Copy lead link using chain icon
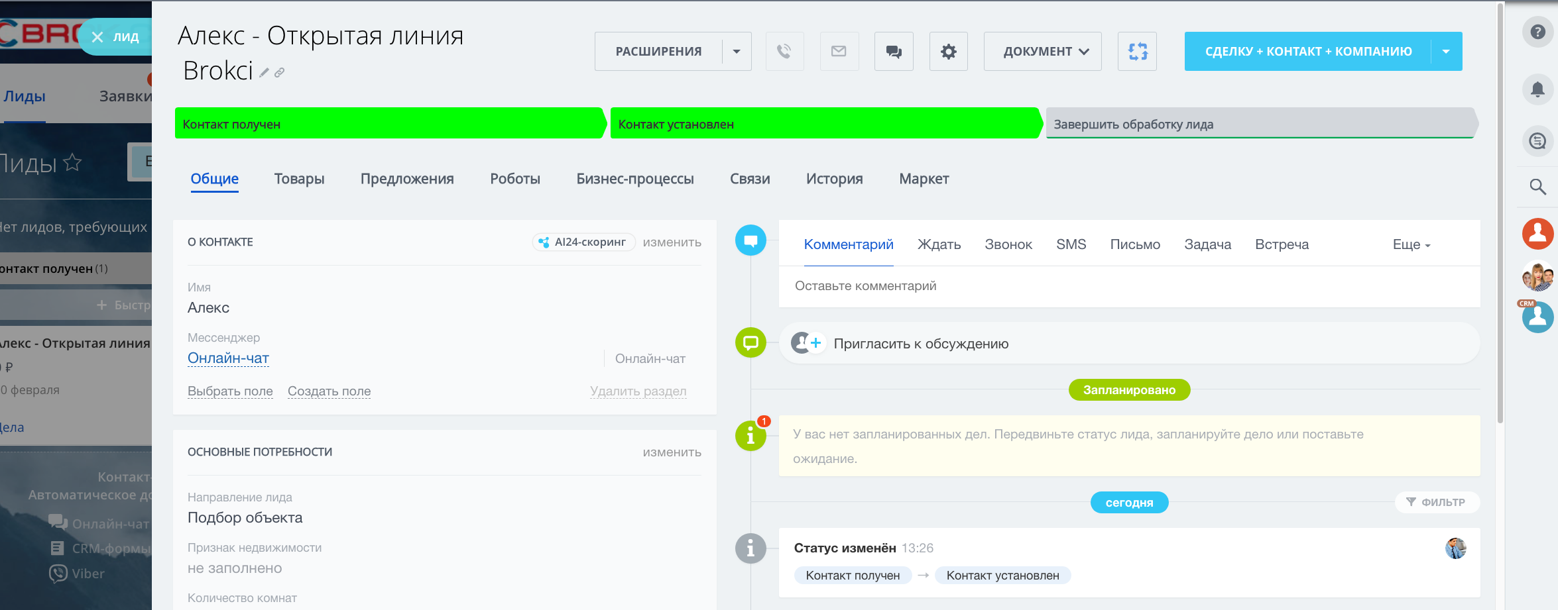The width and height of the screenshot is (1558, 610). [x=280, y=73]
